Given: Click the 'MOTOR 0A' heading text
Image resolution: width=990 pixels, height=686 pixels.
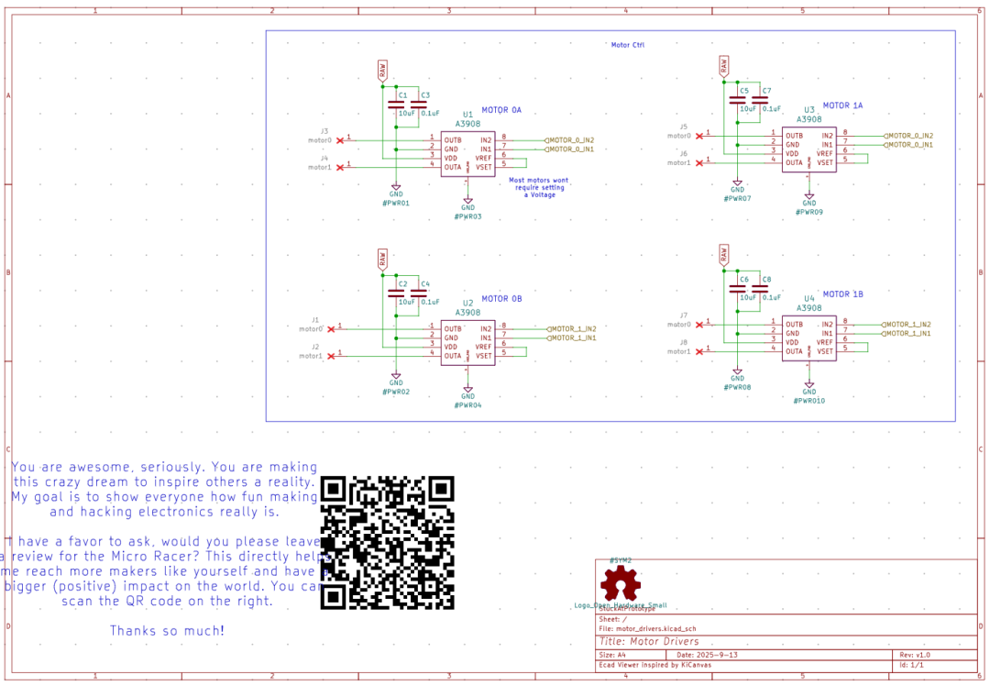Looking at the screenshot, I should point(502,110).
